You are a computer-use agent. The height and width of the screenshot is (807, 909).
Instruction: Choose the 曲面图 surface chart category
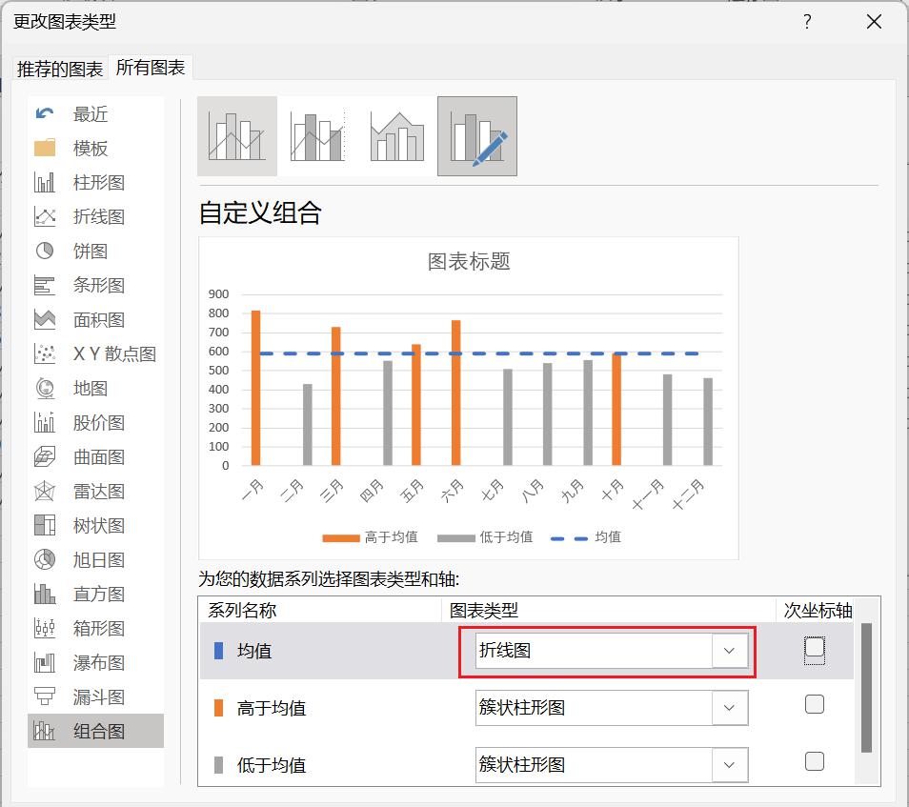(x=95, y=456)
